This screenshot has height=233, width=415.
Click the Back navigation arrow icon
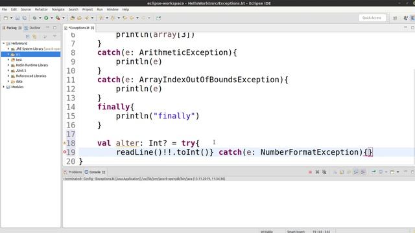pos(132,18)
